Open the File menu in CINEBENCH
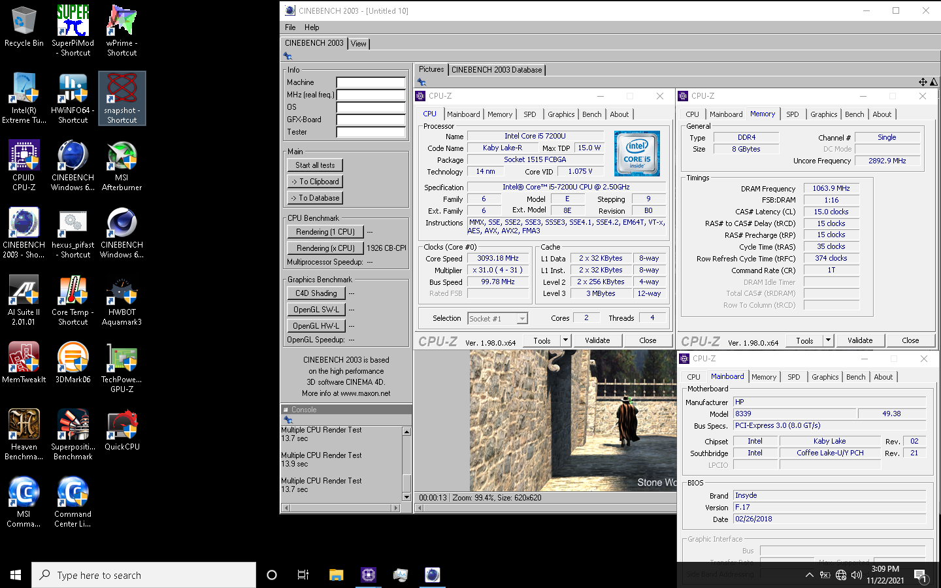The width and height of the screenshot is (941, 588). 290,27
